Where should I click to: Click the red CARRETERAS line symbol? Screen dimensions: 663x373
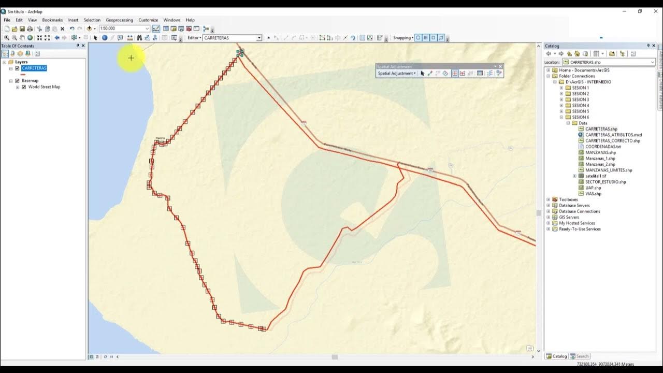(x=23, y=75)
